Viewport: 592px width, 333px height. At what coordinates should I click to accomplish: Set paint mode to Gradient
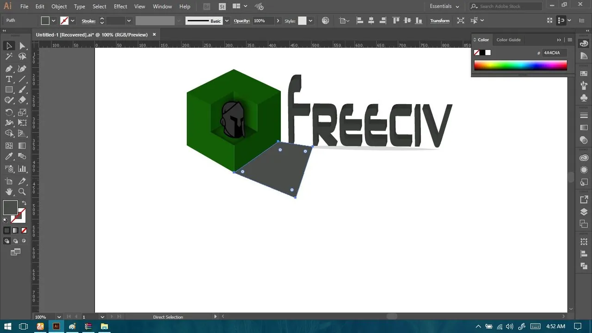[15, 230]
